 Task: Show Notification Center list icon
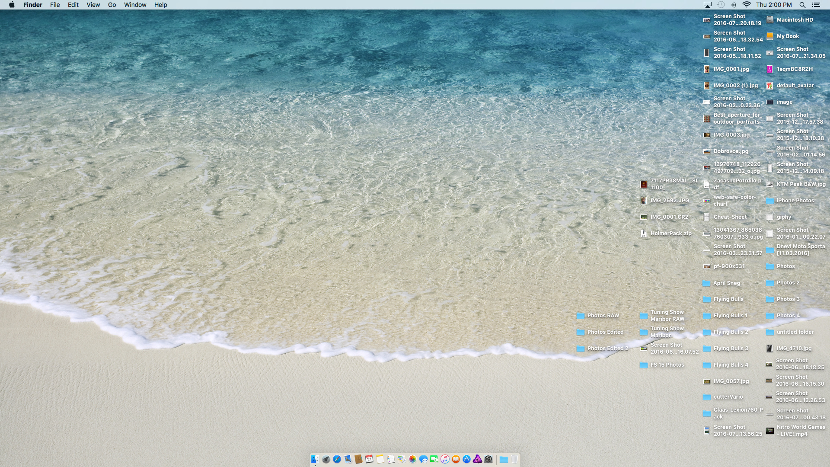pos(816,5)
